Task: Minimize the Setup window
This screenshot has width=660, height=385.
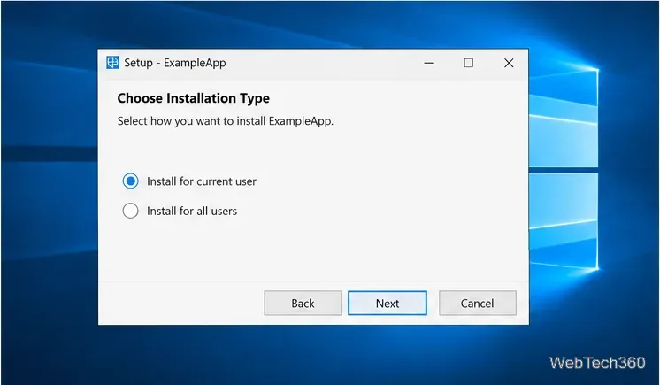Action: pos(428,63)
